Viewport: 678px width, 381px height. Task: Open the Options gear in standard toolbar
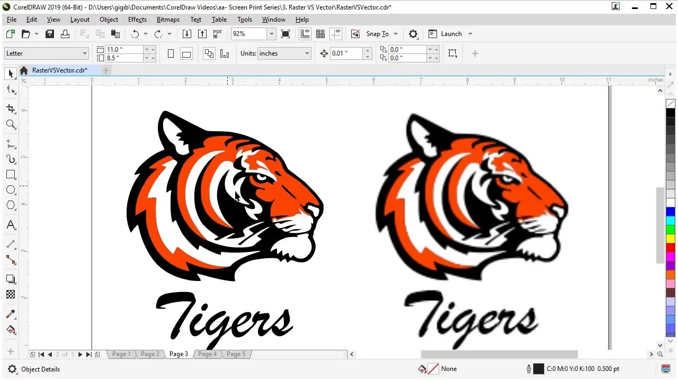click(x=413, y=34)
